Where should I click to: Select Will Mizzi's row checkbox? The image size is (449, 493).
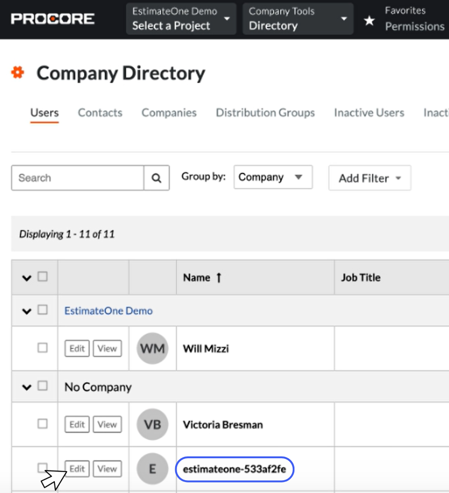(x=43, y=348)
